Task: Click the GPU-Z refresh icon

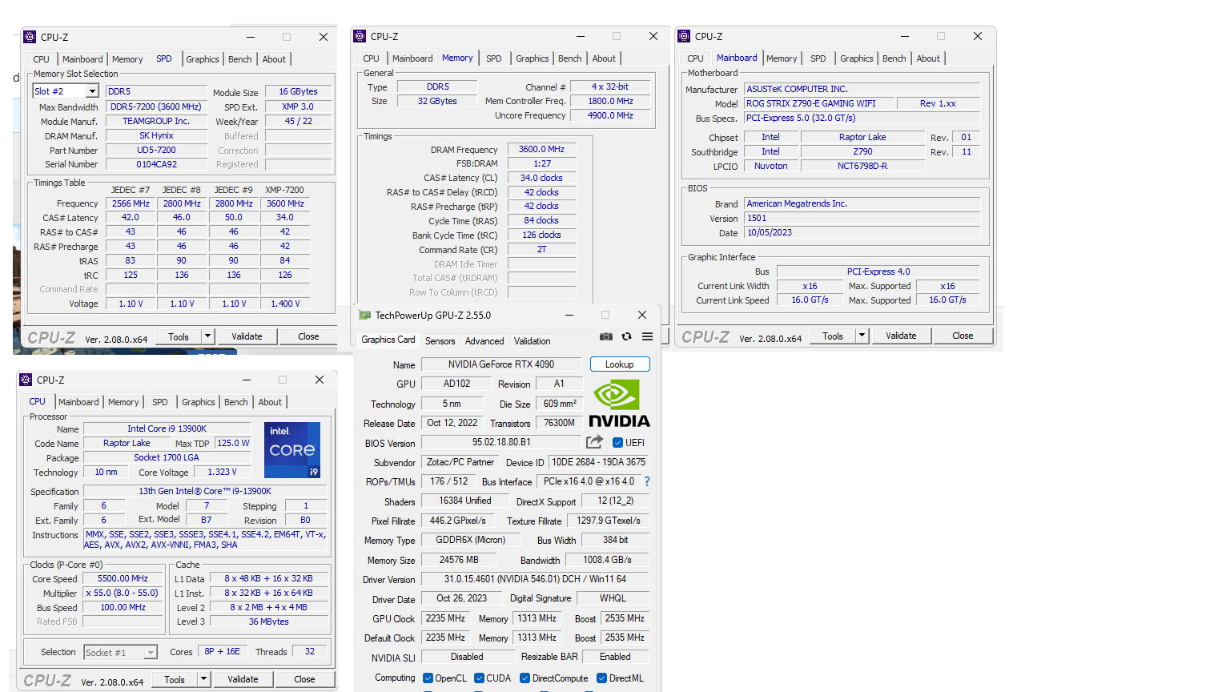Action: pyautogui.click(x=627, y=336)
